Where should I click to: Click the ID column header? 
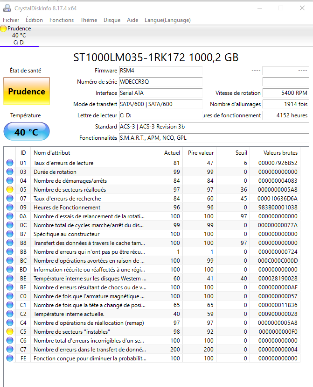[x=23, y=153]
